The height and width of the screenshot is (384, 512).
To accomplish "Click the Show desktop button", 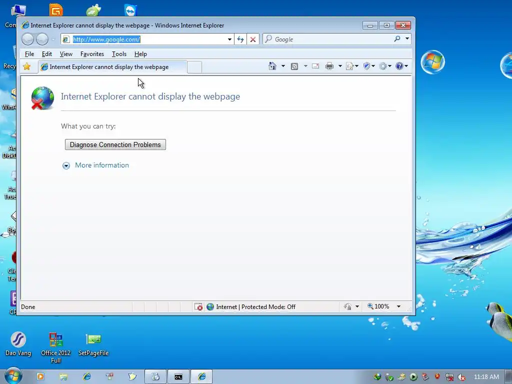I will pos(508,377).
